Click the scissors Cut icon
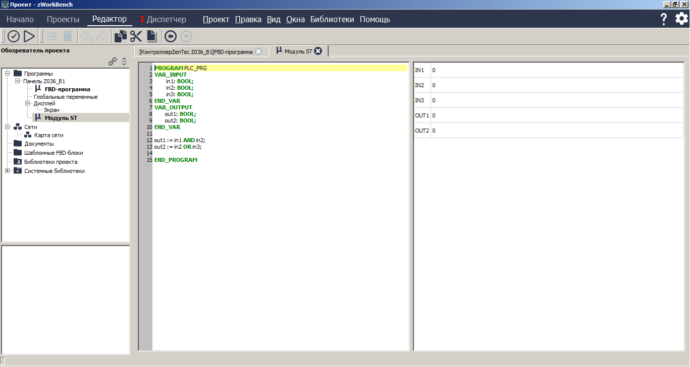 [136, 36]
